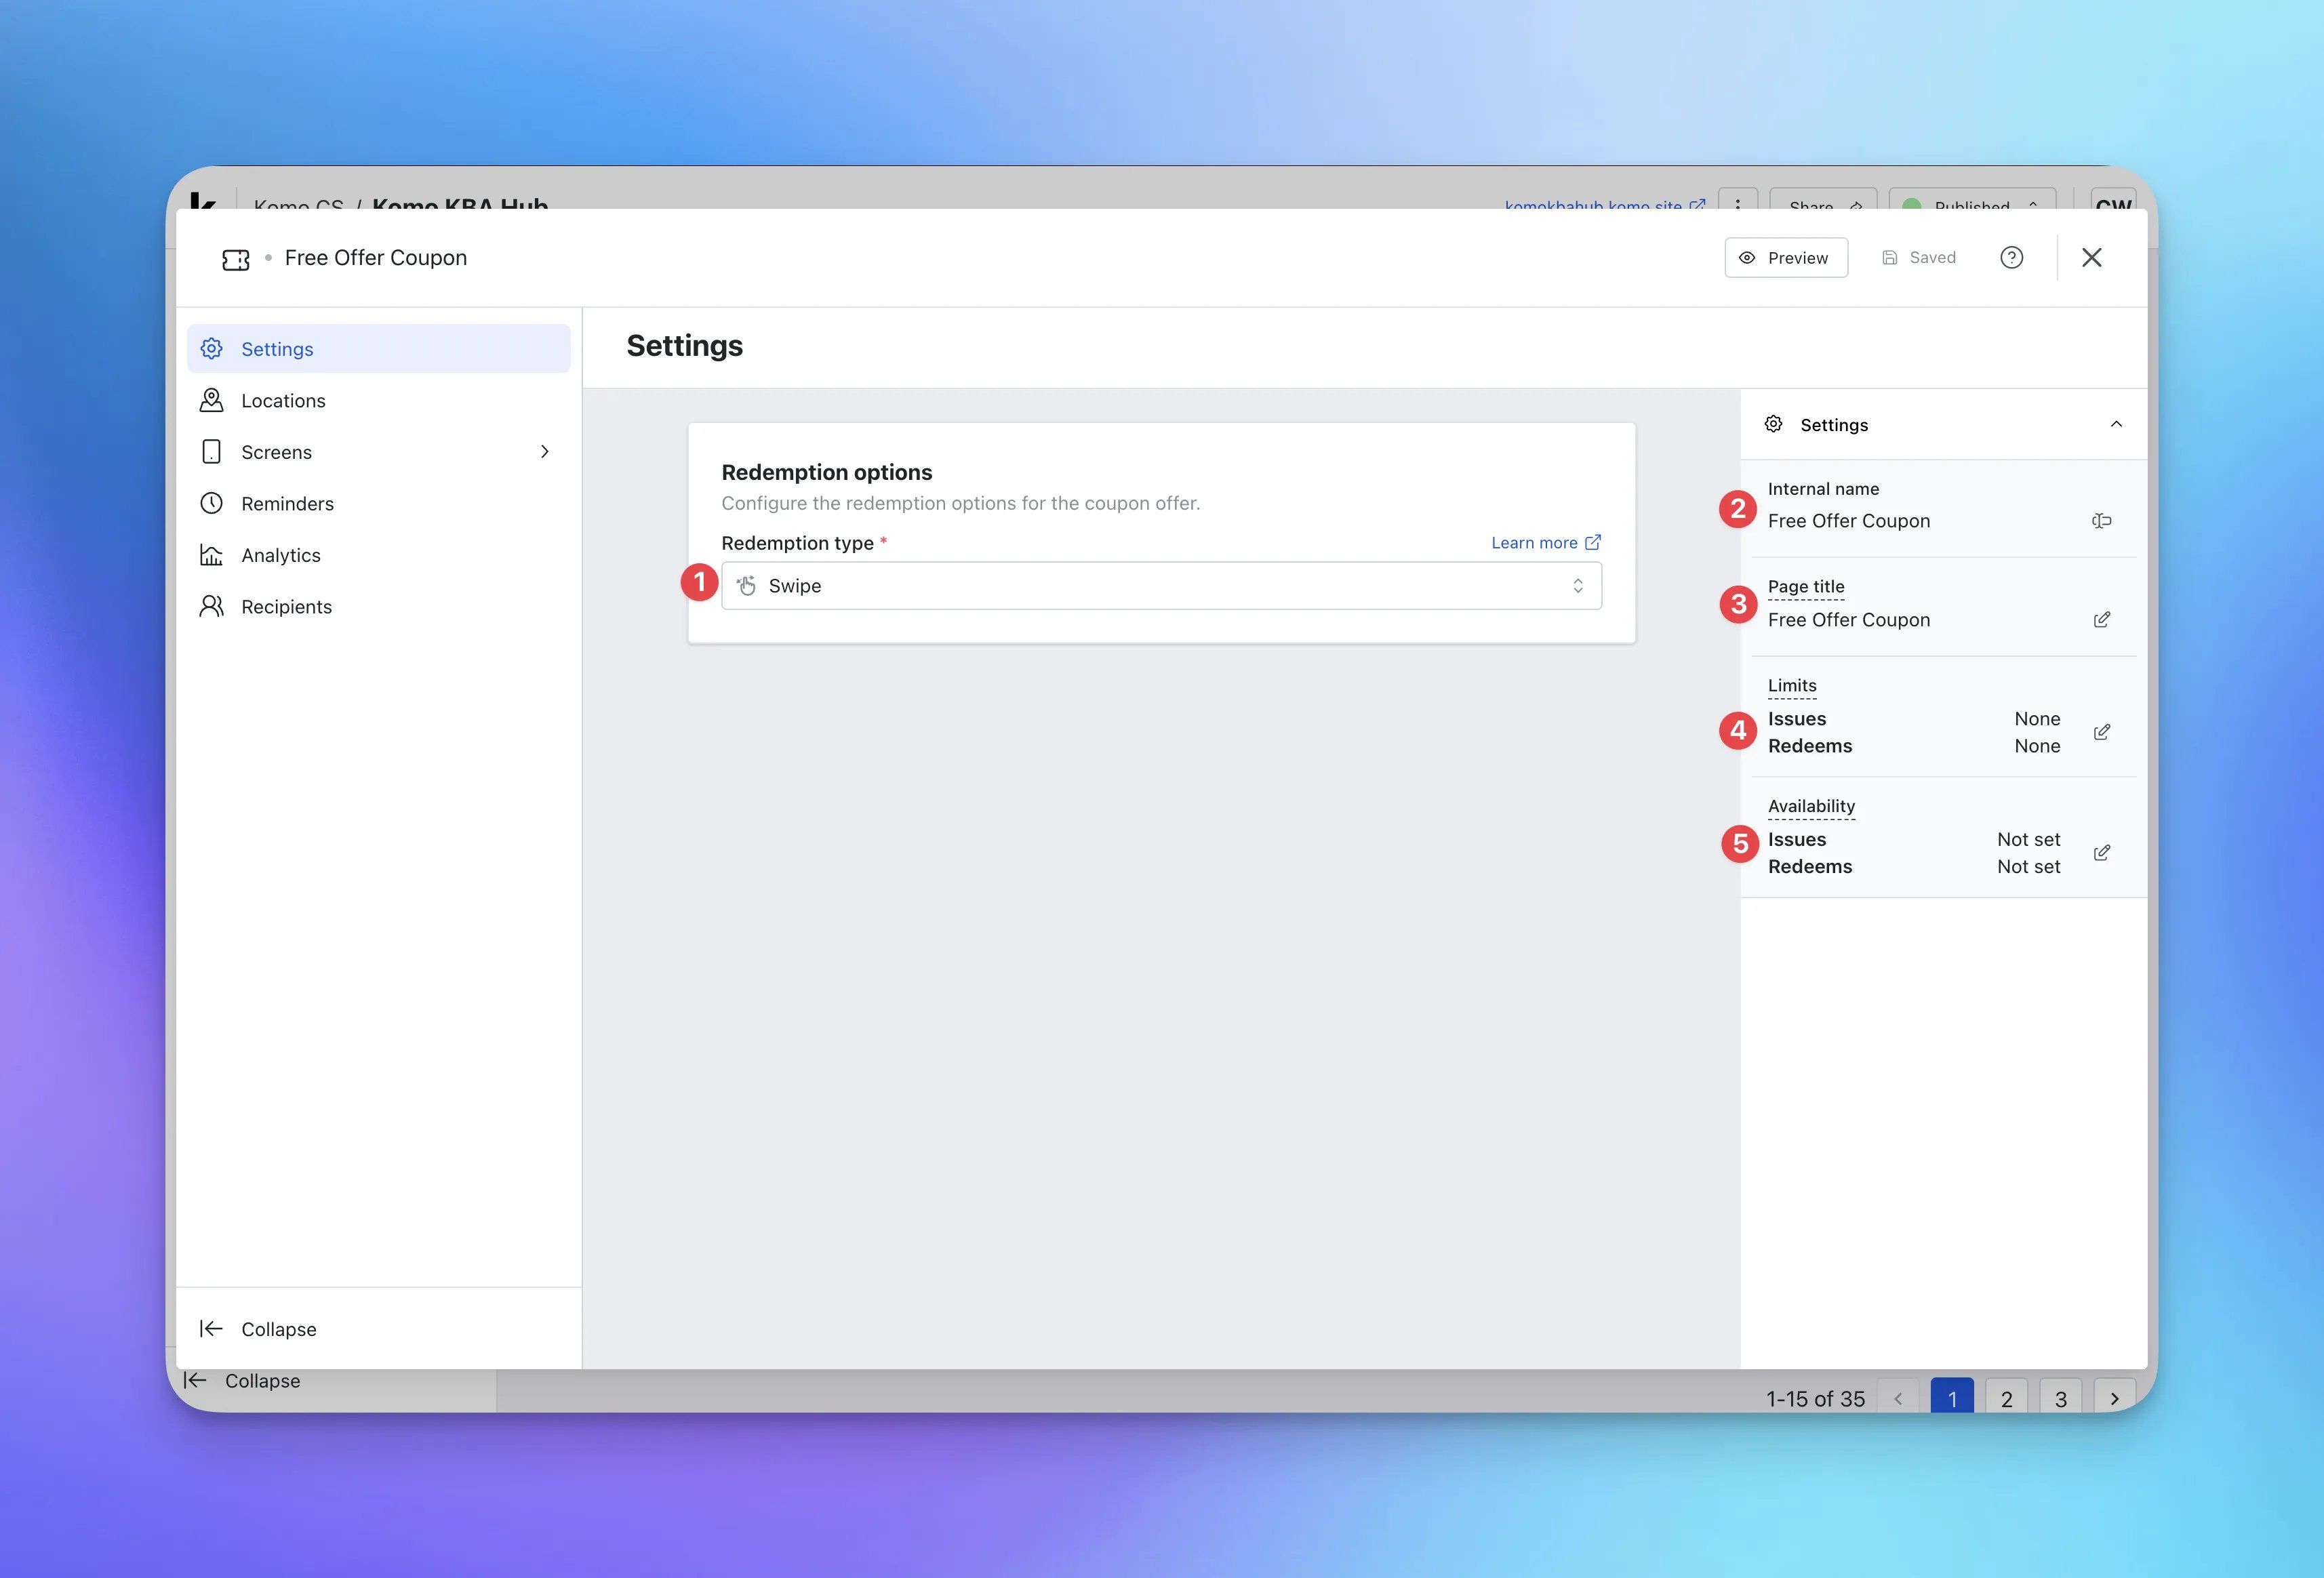
Task: Click the Collapse arrow icon in editor sidebar
Action: (211, 1329)
